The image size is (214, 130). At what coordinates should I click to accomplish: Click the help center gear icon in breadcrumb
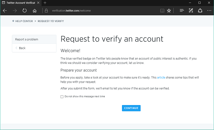point(13,21)
